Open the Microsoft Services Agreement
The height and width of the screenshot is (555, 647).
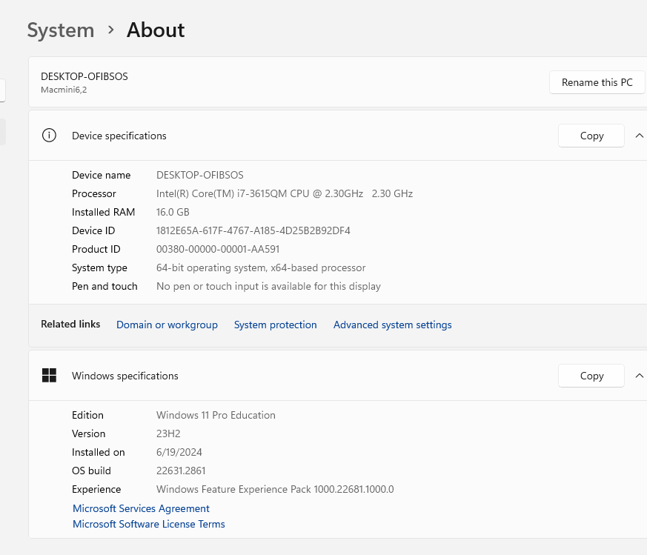tap(141, 508)
